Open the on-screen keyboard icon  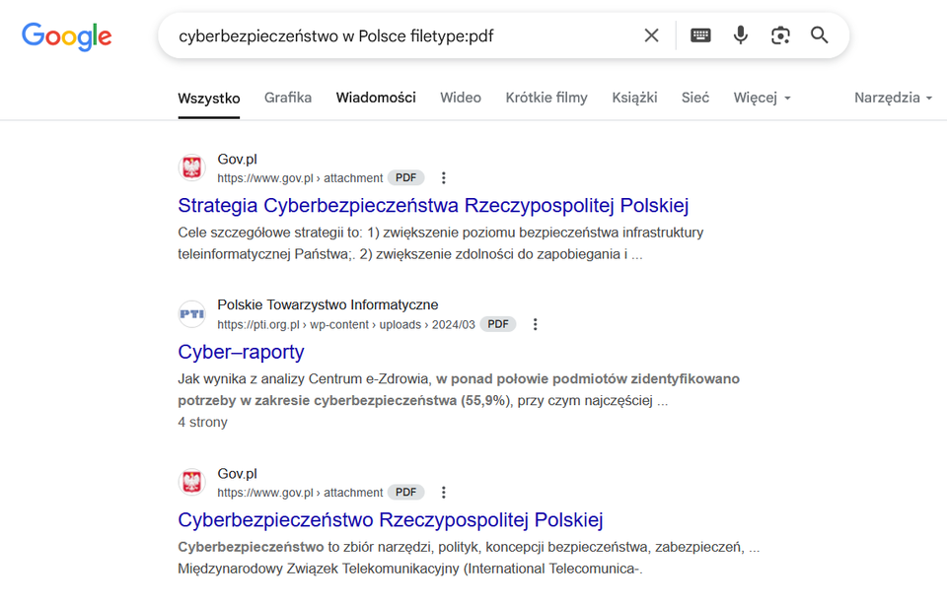[x=700, y=34]
